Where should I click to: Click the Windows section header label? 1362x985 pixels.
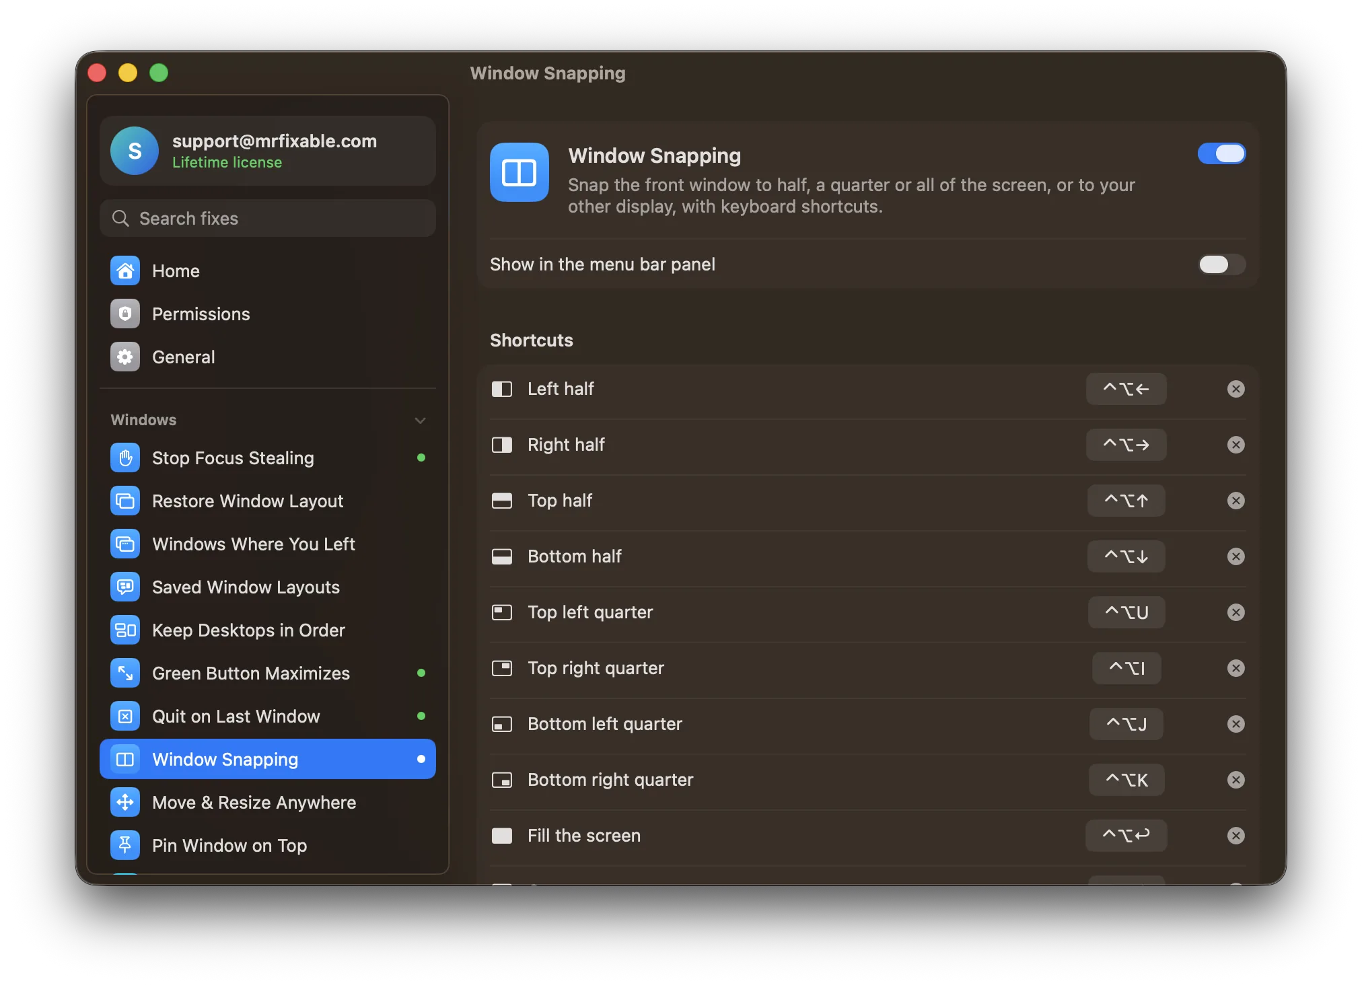[143, 420]
